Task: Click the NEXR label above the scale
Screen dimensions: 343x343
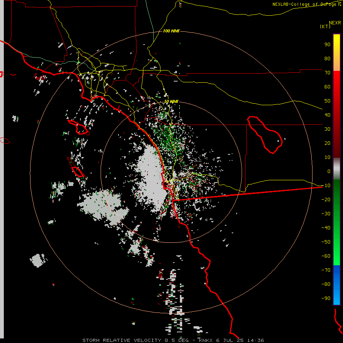Action: point(335,23)
